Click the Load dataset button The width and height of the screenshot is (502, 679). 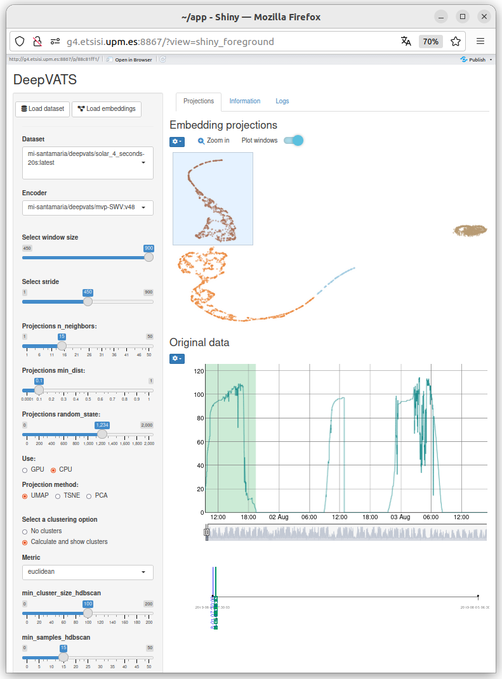click(43, 108)
